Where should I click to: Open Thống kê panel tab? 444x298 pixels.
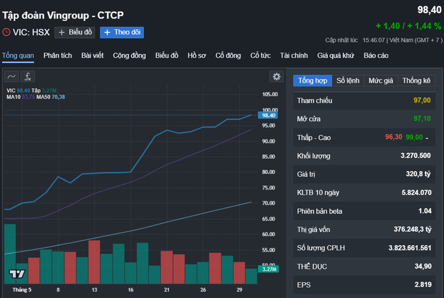[x=417, y=81]
